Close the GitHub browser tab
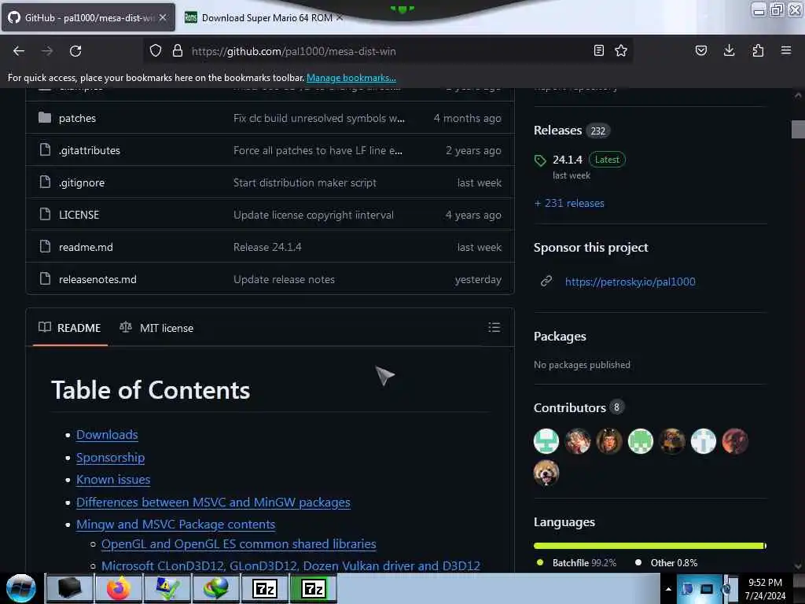Image resolution: width=805 pixels, height=604 pixels. 163,17
